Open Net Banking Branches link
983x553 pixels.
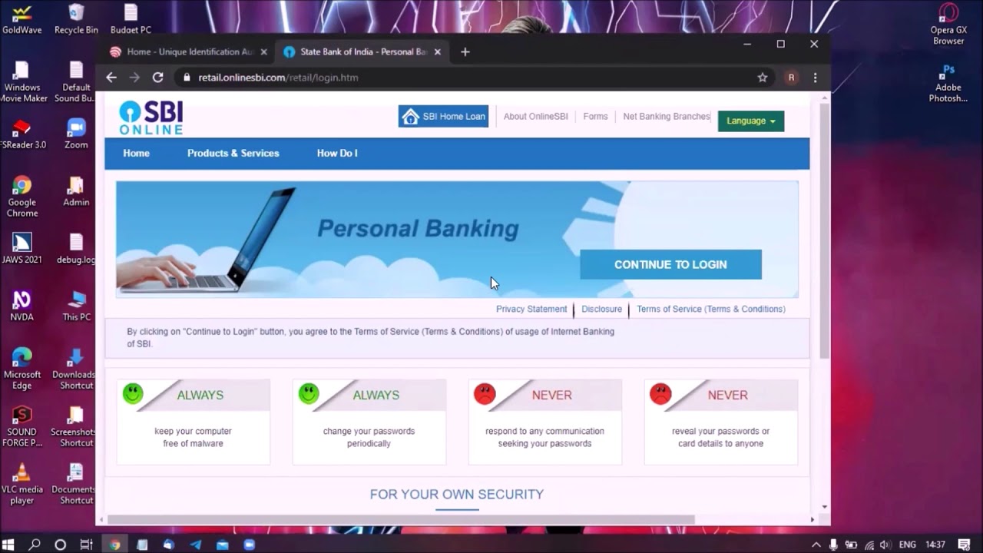667,117
